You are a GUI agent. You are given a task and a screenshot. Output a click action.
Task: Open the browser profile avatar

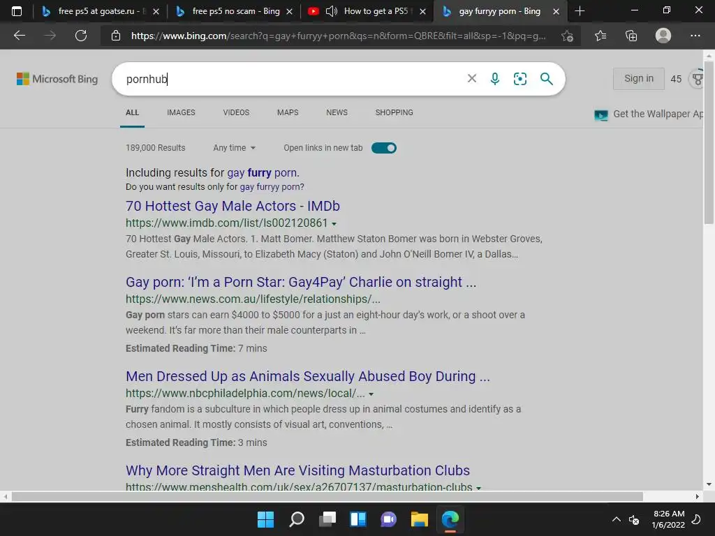[x=663, y=36]
